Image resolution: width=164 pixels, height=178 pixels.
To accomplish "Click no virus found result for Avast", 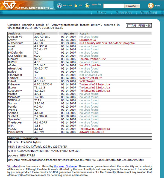I will pyautogui.click(x=89, y=46).
